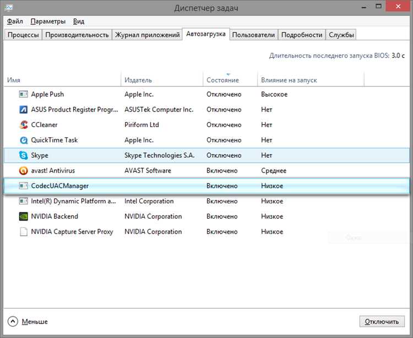Select the Автозагрузка tab
Screen dimensions: 413x338
click(206, 34)
